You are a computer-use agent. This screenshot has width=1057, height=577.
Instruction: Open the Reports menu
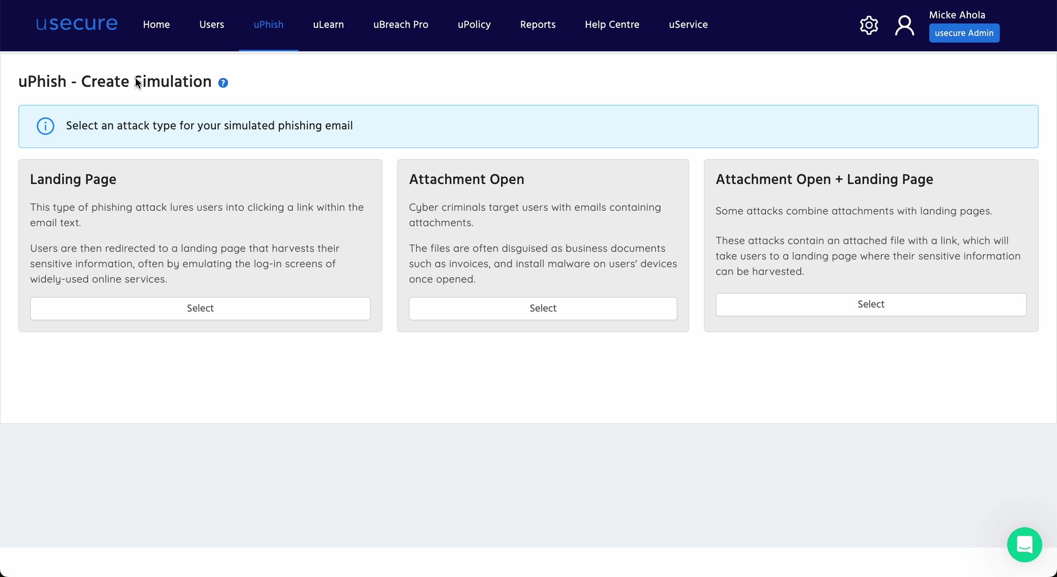(538, 25)
